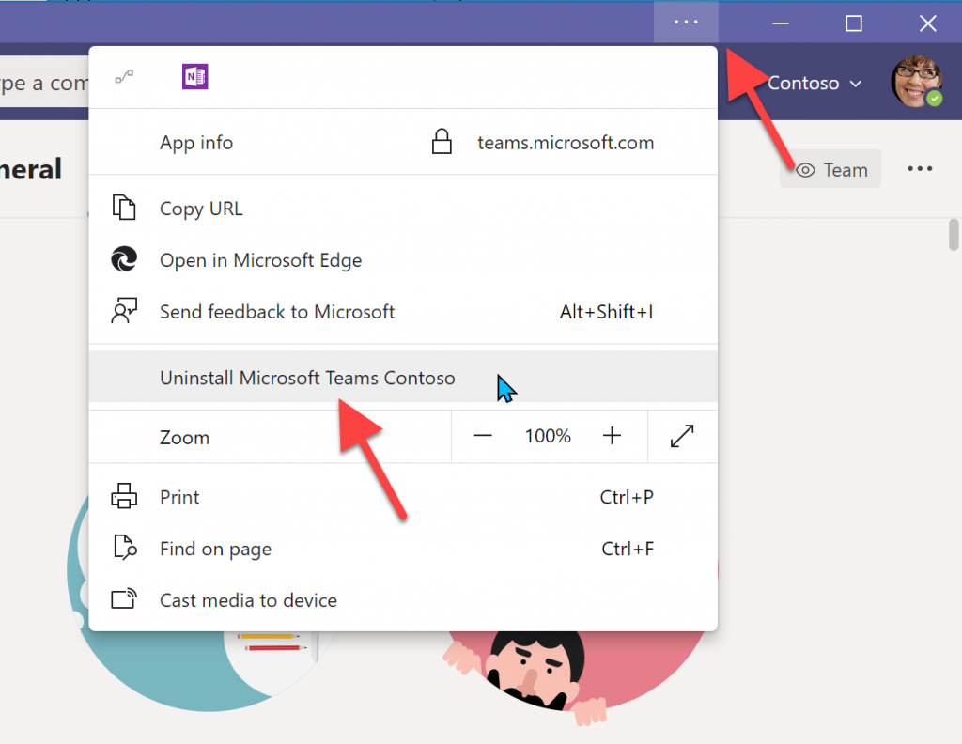Select Uninstall Microsoft Teams Contoso

pyautogui.click(x=403, y=377)
